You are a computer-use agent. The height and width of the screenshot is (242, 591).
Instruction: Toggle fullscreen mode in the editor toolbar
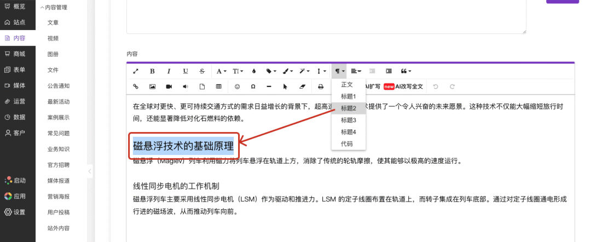pyautogui.click(x=136, y=71)
